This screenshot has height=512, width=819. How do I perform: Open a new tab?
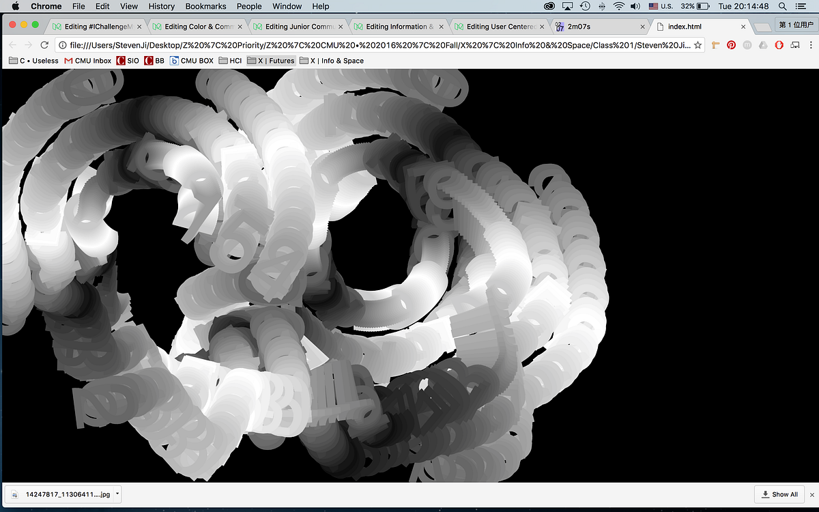point(762,27)
